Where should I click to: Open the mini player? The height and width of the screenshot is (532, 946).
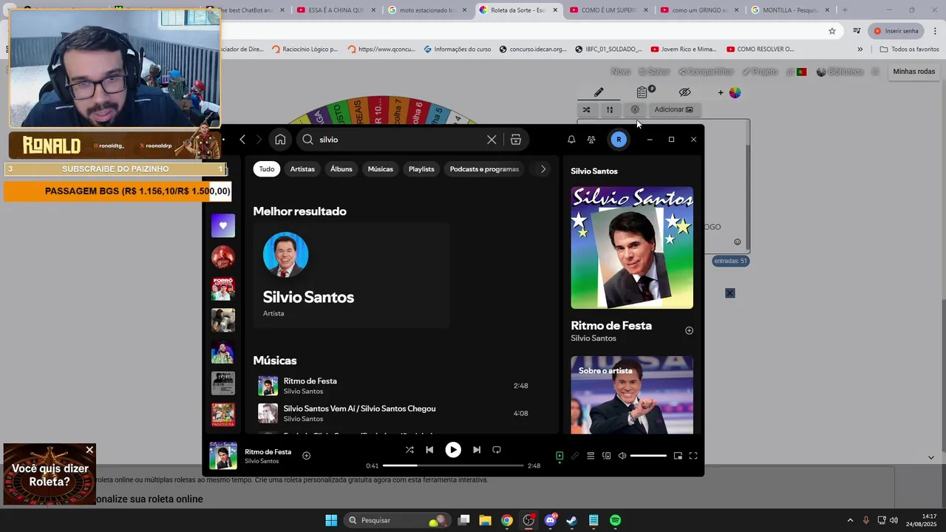point(678,456)
